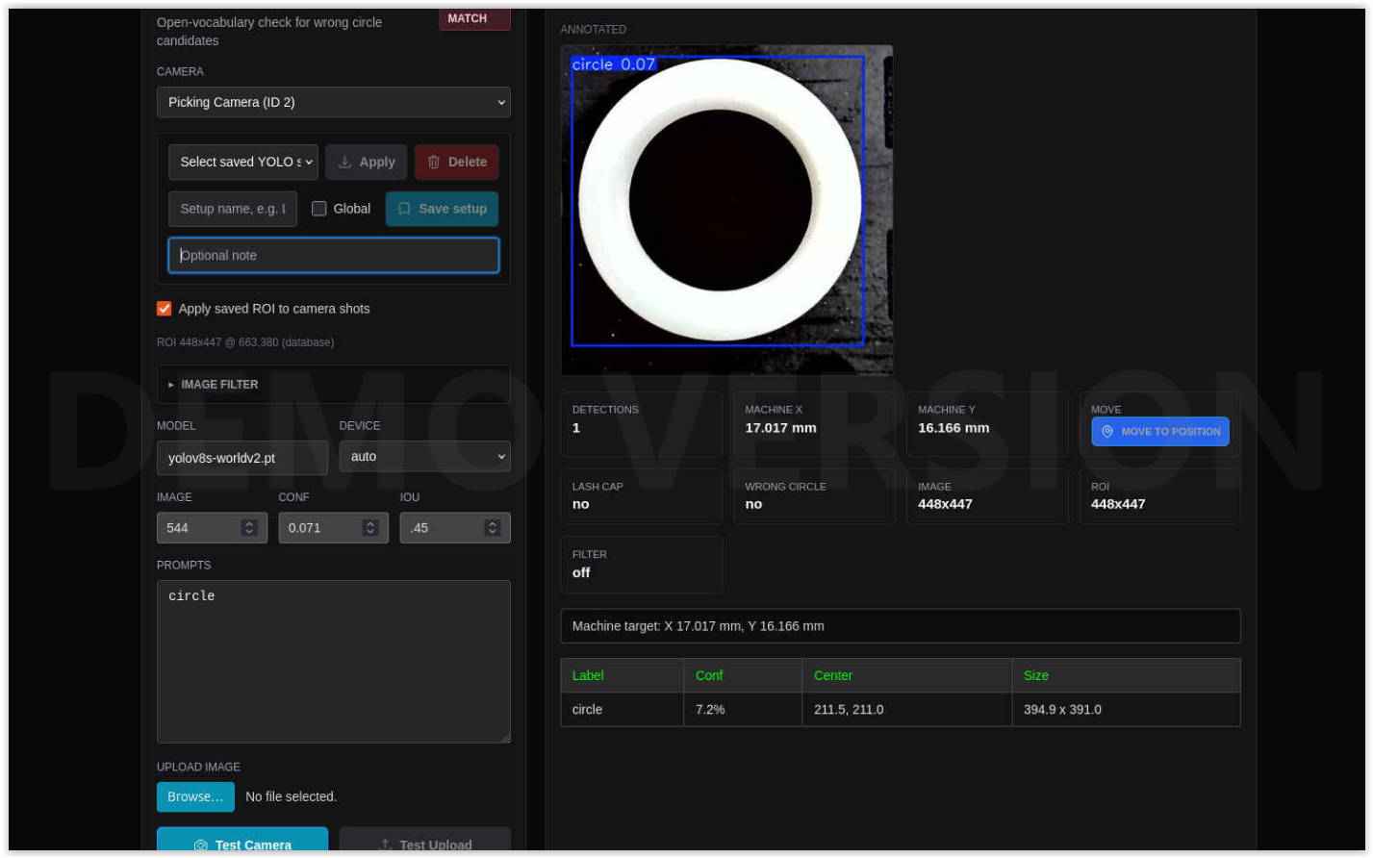Click the Delete setup button
1373x858 pixels.
[x=456, y=162]
